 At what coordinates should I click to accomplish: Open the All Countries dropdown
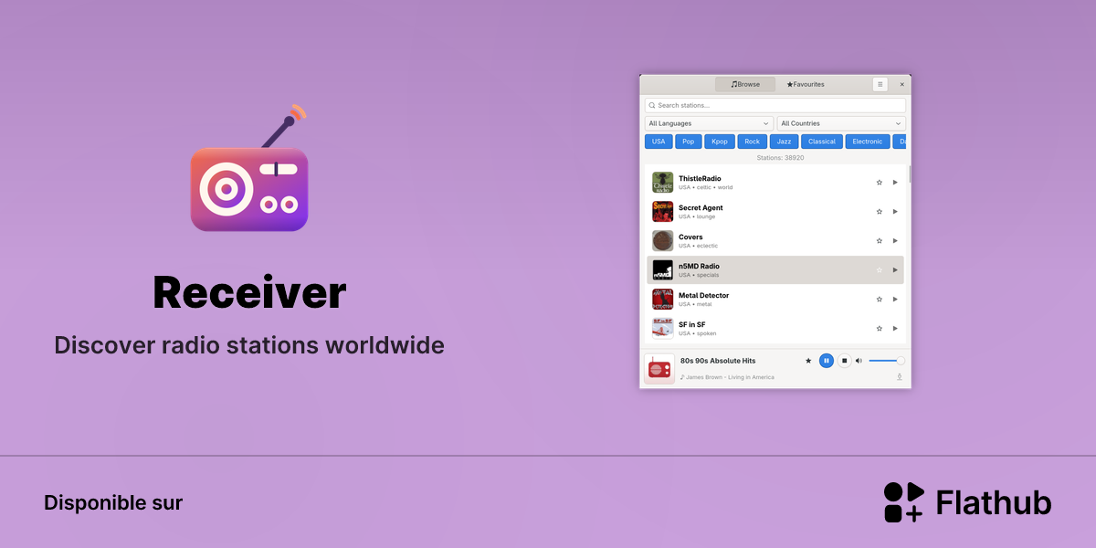pos(841,123)
